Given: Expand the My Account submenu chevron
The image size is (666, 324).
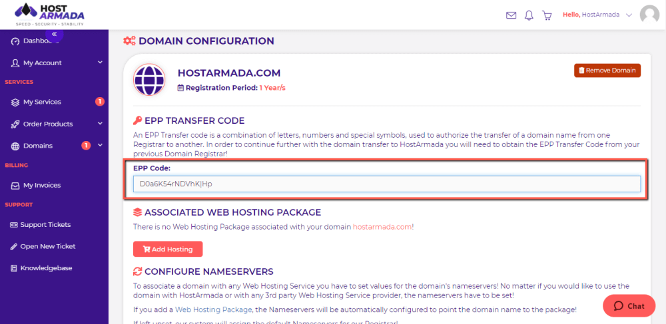Looking at the screenshot, I should point(101,63).
